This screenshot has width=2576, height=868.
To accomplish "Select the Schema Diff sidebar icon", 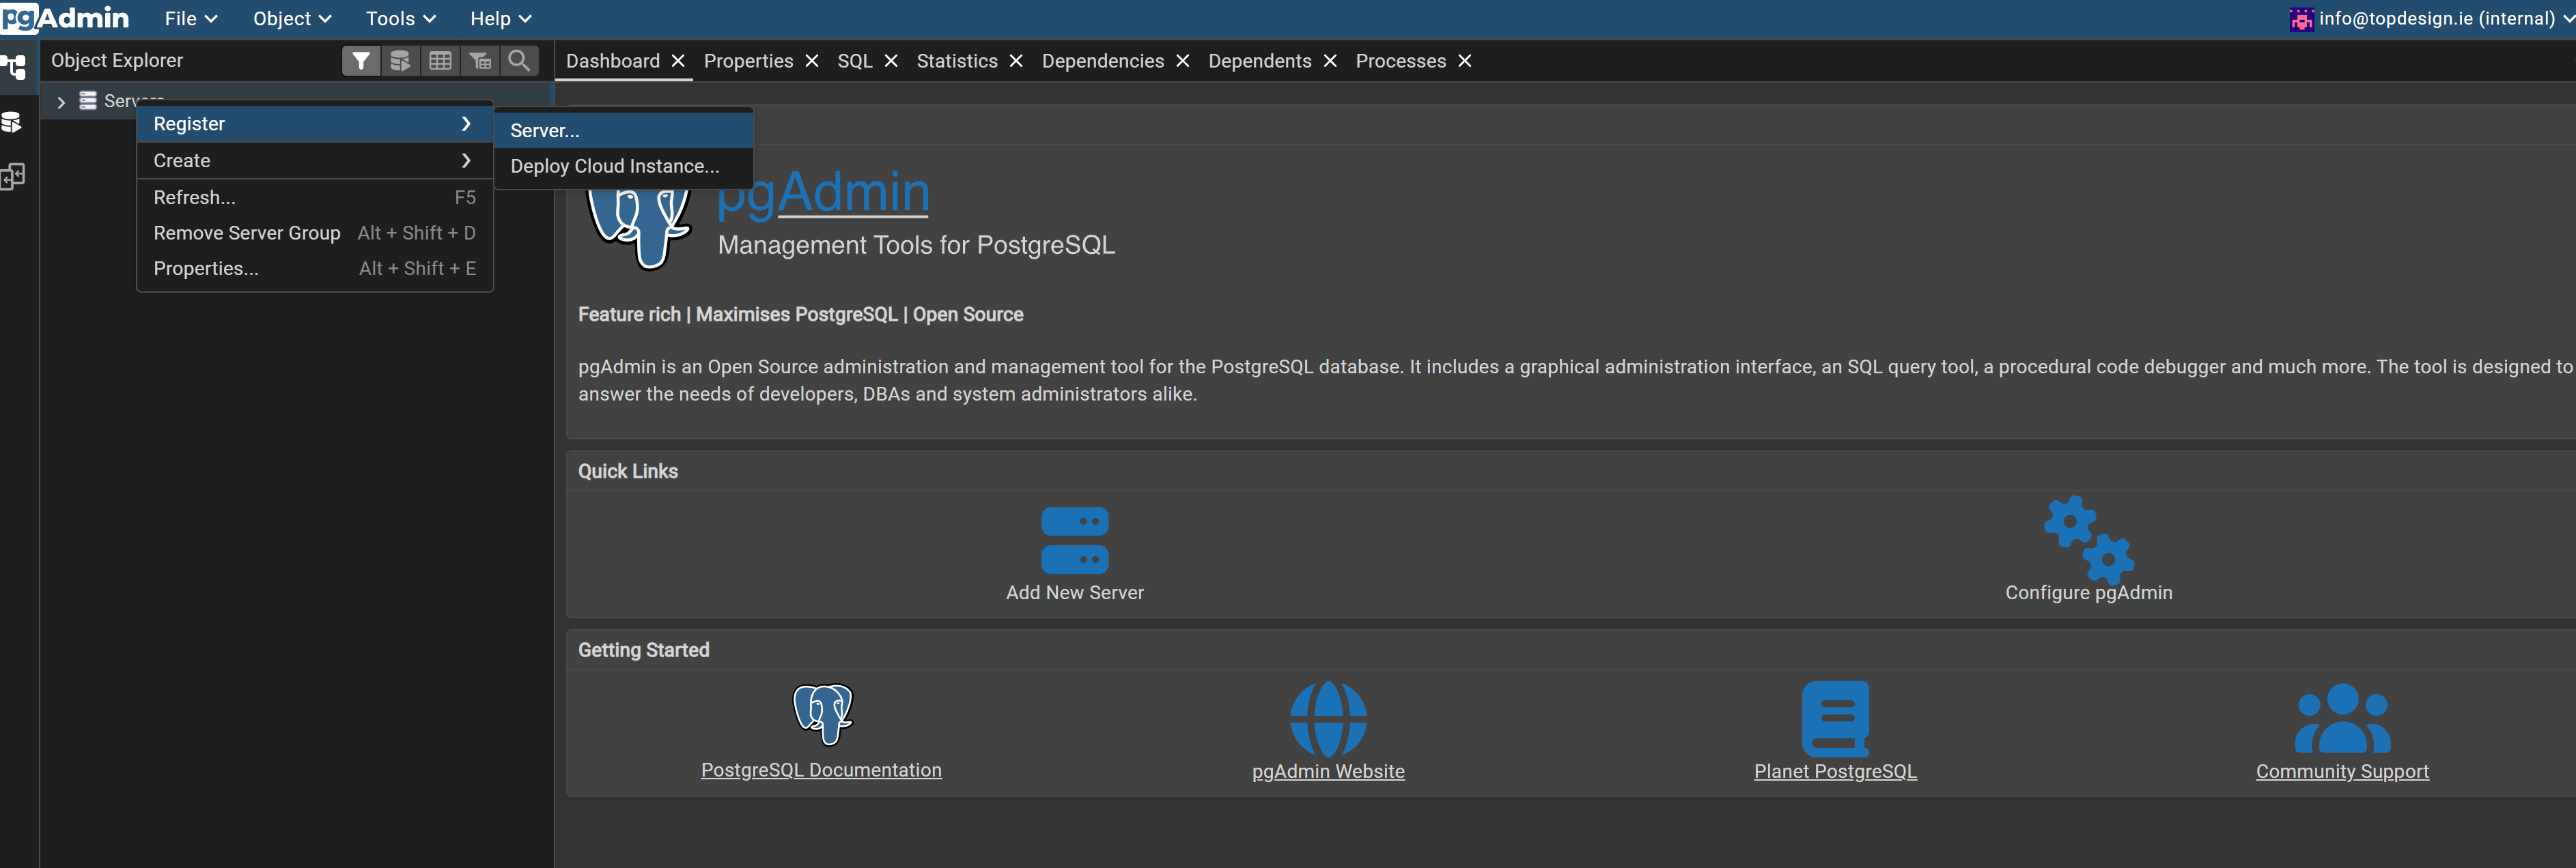I will 13,177.
